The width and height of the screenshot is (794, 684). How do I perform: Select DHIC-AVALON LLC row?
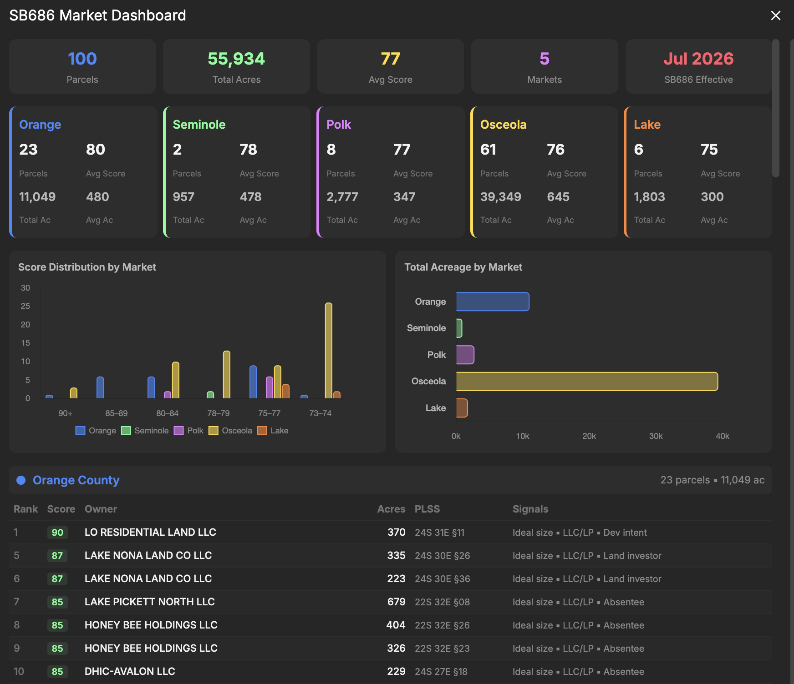pos(391,671)
